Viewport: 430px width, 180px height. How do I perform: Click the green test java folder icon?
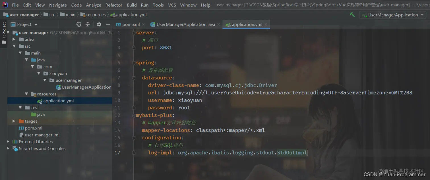coord(33,114)
